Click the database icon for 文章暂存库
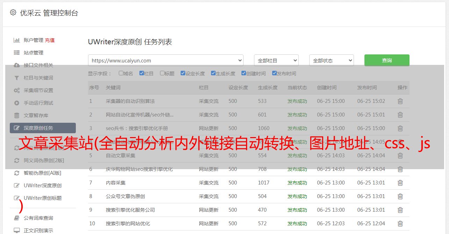This screenshot has width=449, height=234. 16,115
